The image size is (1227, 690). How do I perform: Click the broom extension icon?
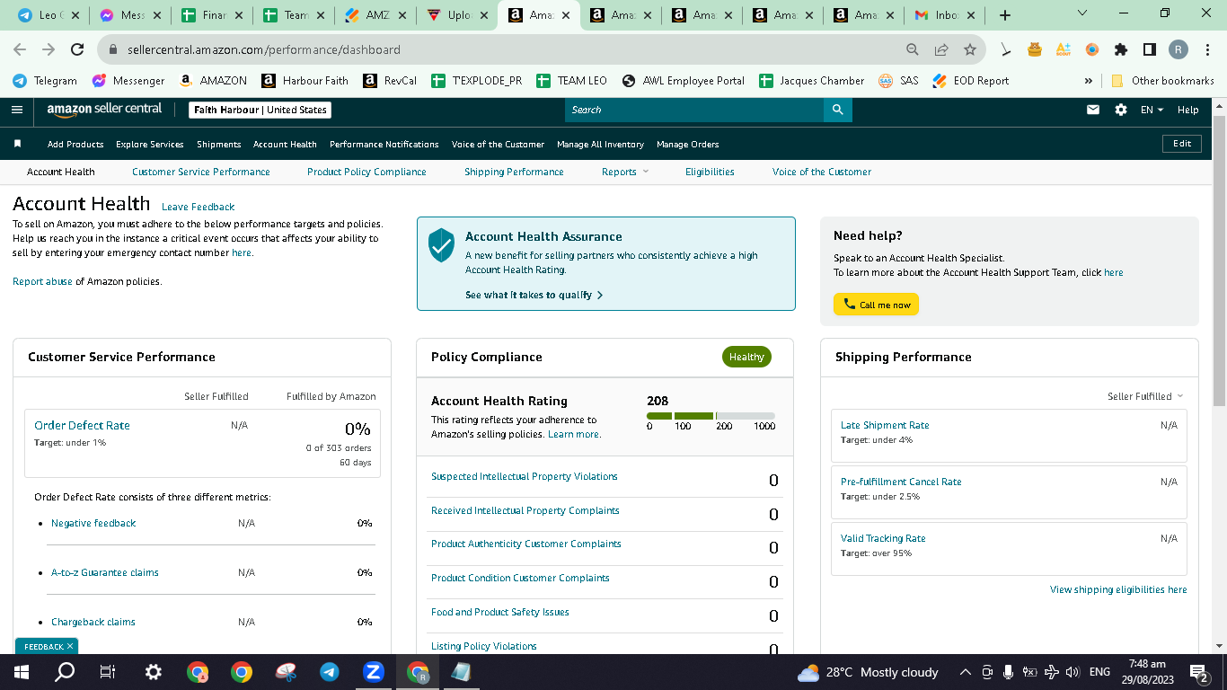(x=1007, y=49)
